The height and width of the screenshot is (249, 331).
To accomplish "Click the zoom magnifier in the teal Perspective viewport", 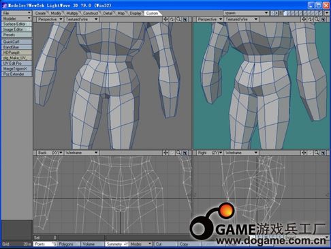I will (317, 19).
